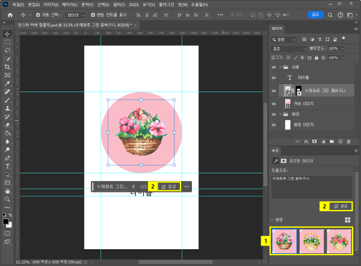
Task: Switch to the 레이어 panel tab
Action: tap(277, 28)
